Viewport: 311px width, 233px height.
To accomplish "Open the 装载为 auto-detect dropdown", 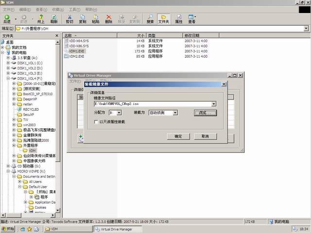I will pos(175,113).
